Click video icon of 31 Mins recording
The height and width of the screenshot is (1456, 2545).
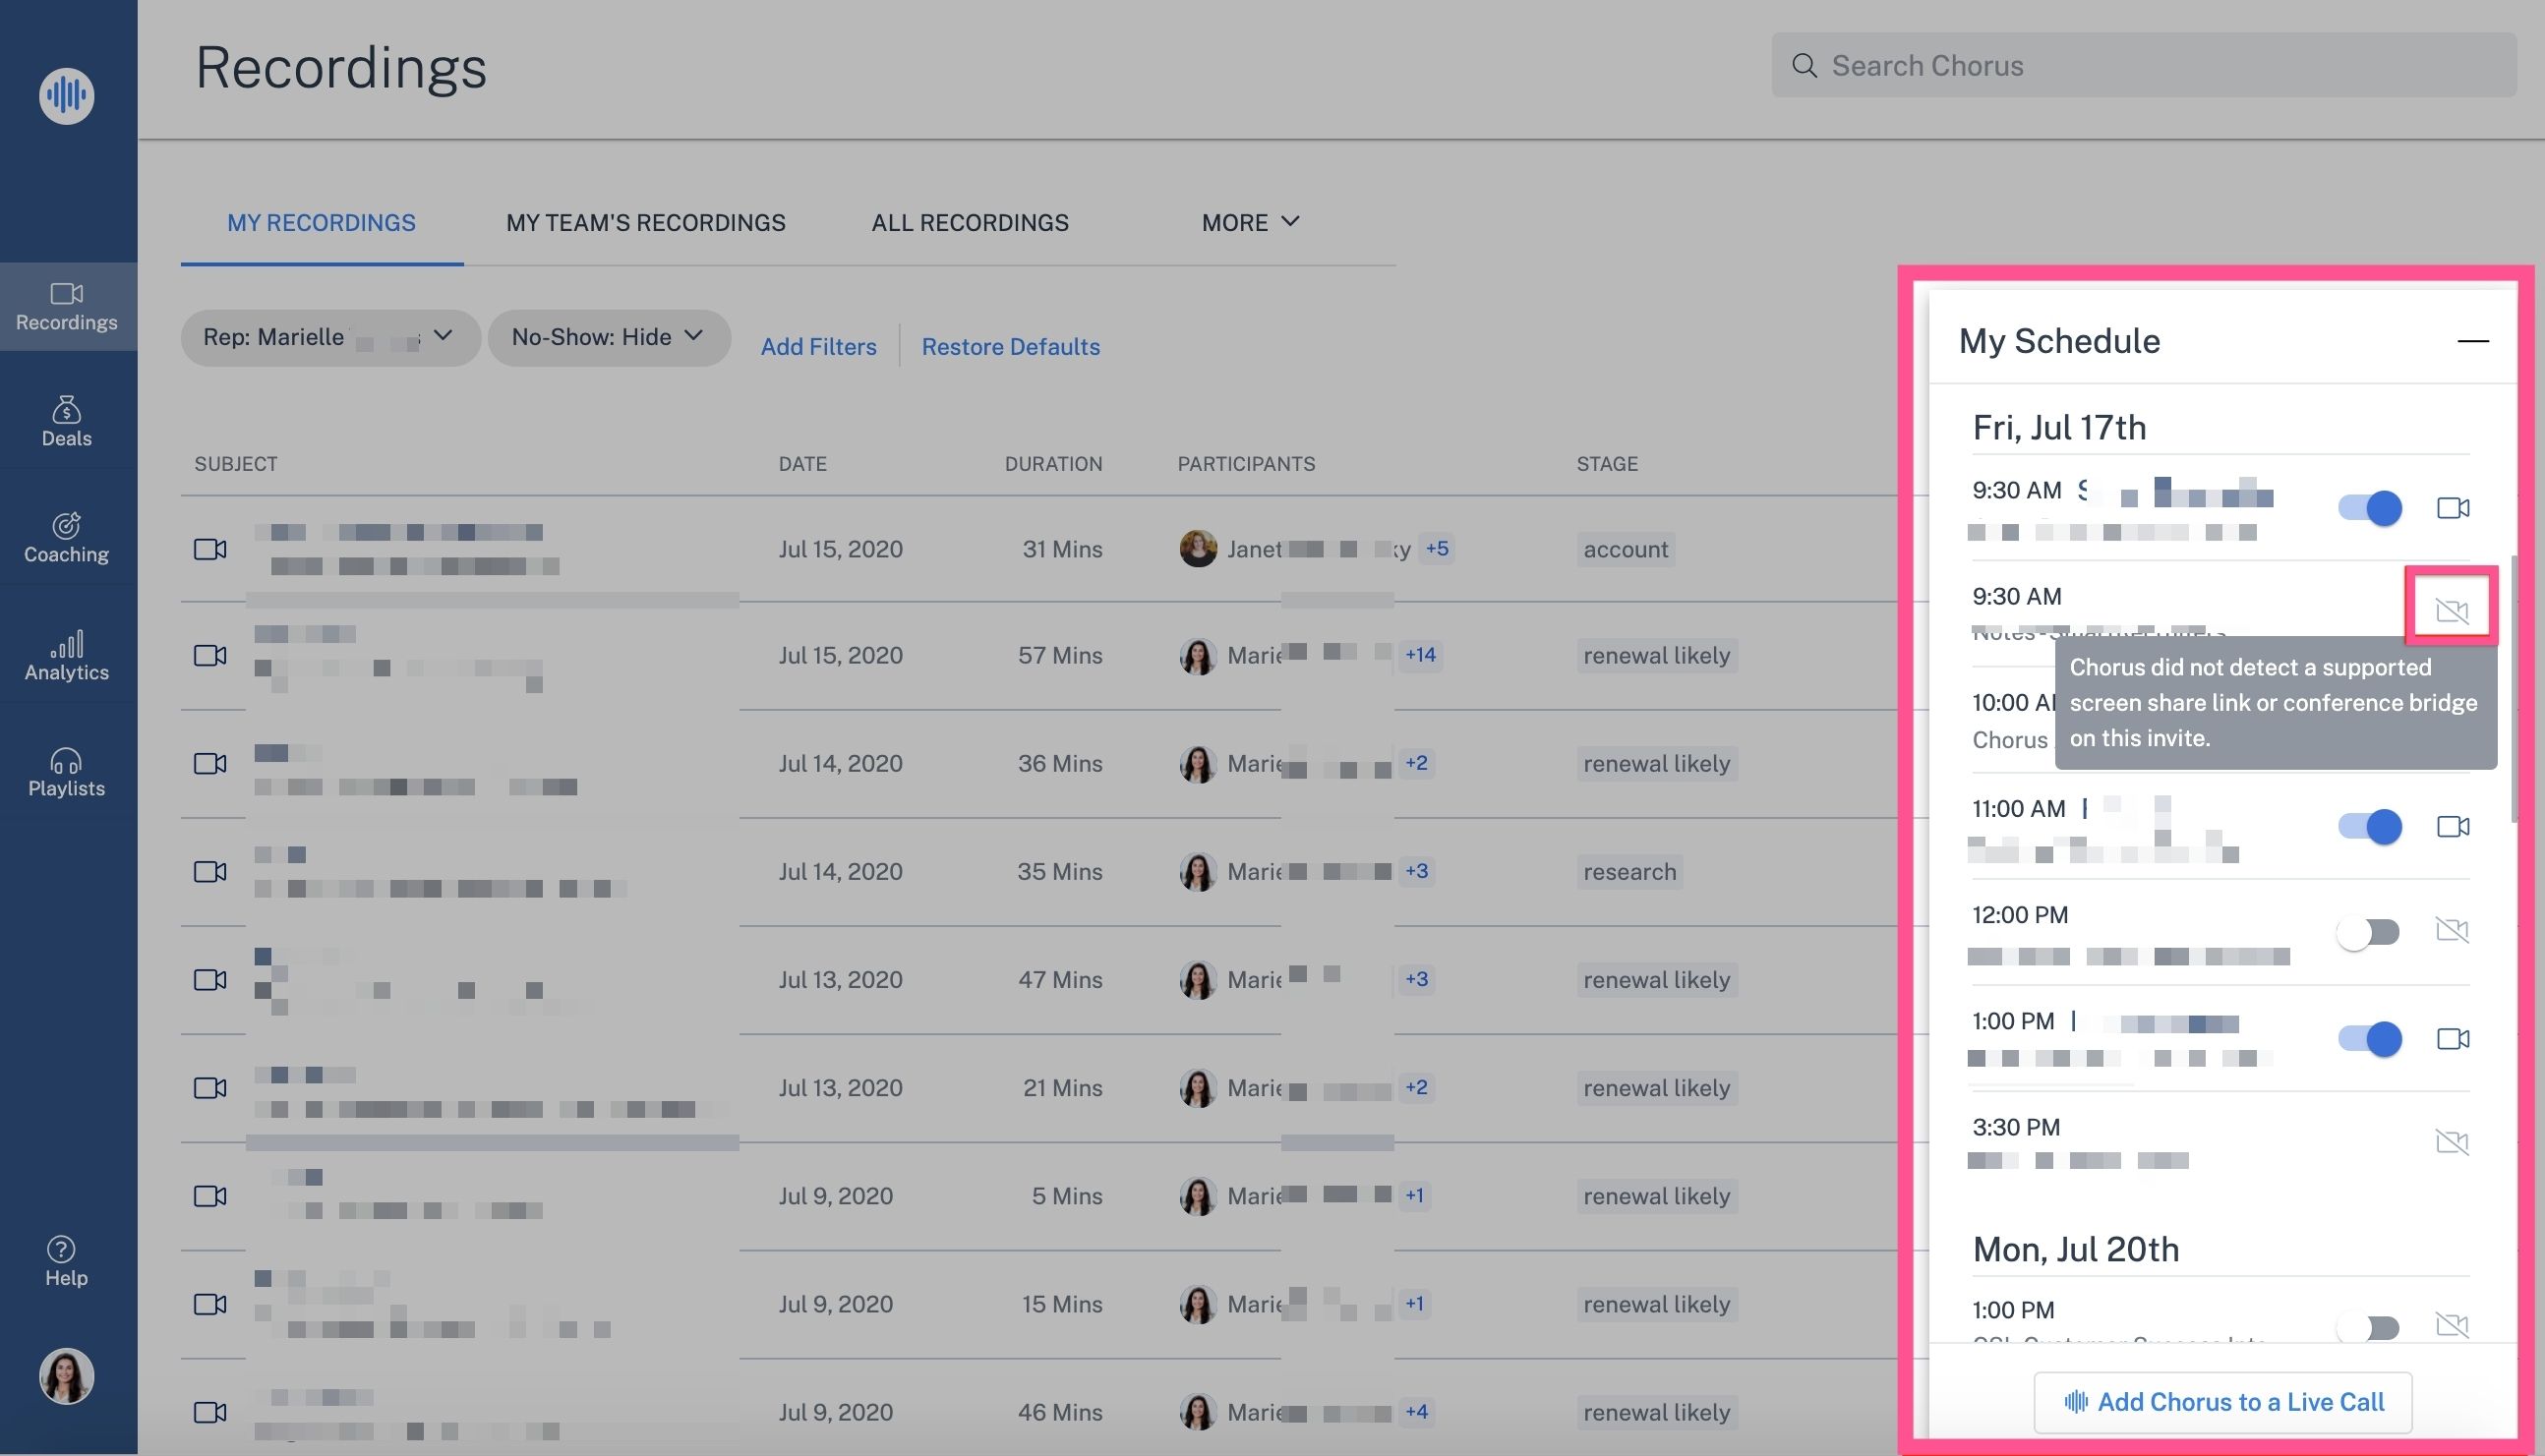pyautogui.click(x=210, y=549)
